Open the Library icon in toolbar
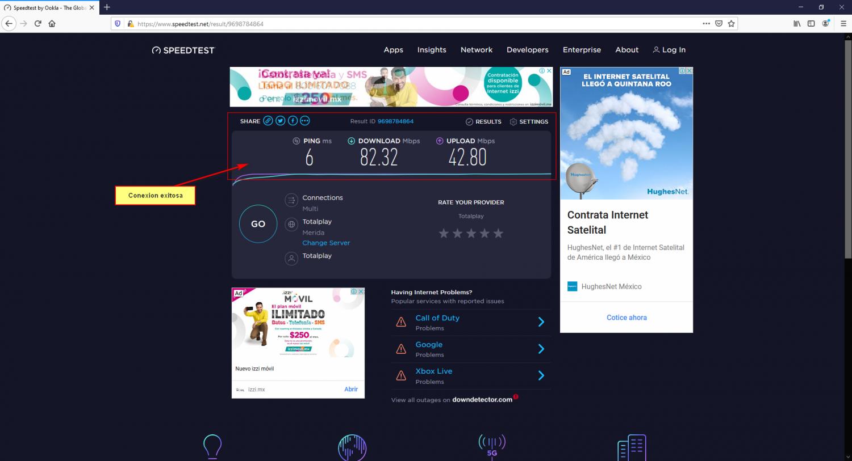The image size is (852, 461). click(x=797, y=24)
